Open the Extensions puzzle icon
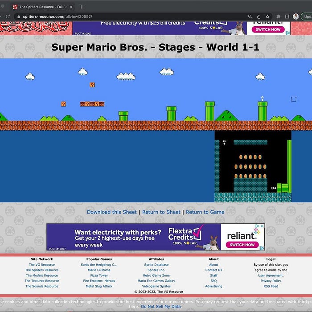The height and width of the screenshot is (312, 312). tap(279, 16)
